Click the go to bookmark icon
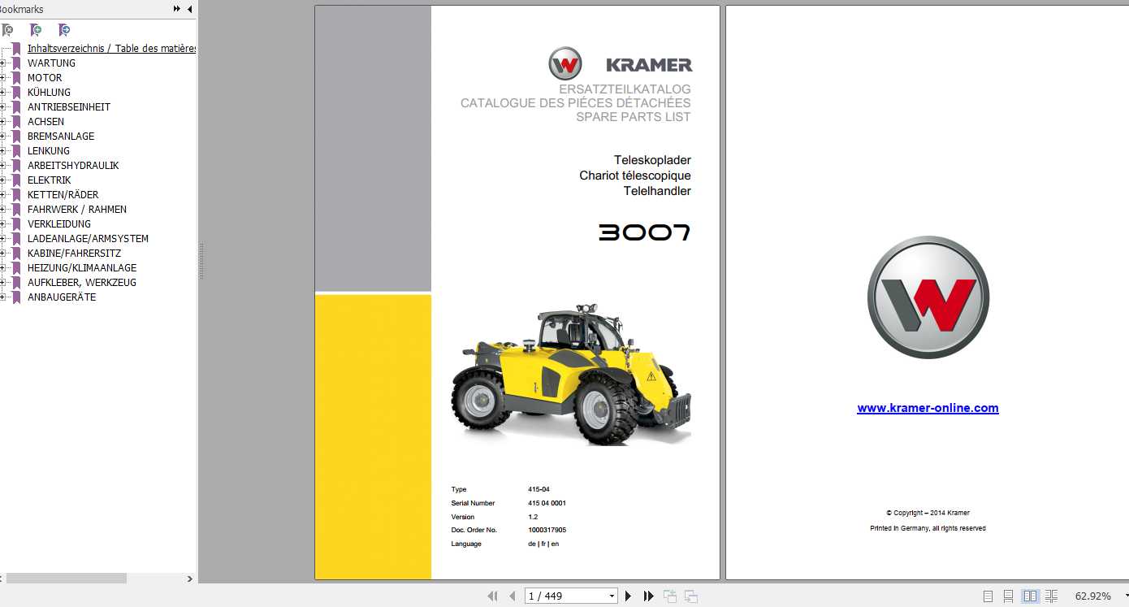 64,30
